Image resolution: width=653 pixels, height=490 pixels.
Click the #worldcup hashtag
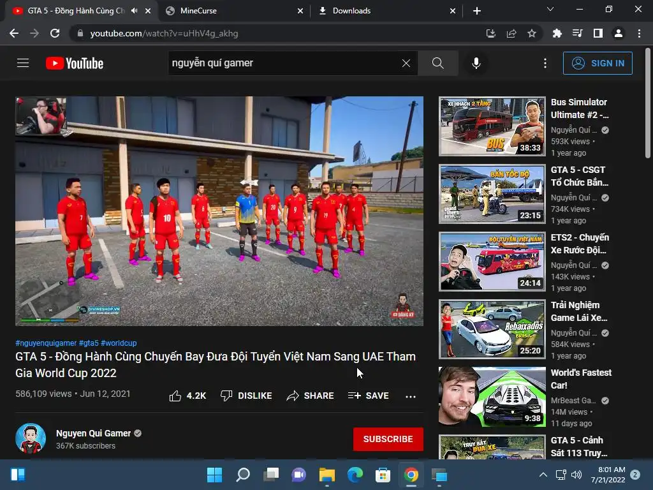[x=119, y=343]
